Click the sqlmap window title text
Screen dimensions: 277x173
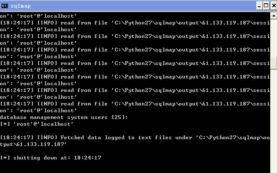tap(21, 6)
